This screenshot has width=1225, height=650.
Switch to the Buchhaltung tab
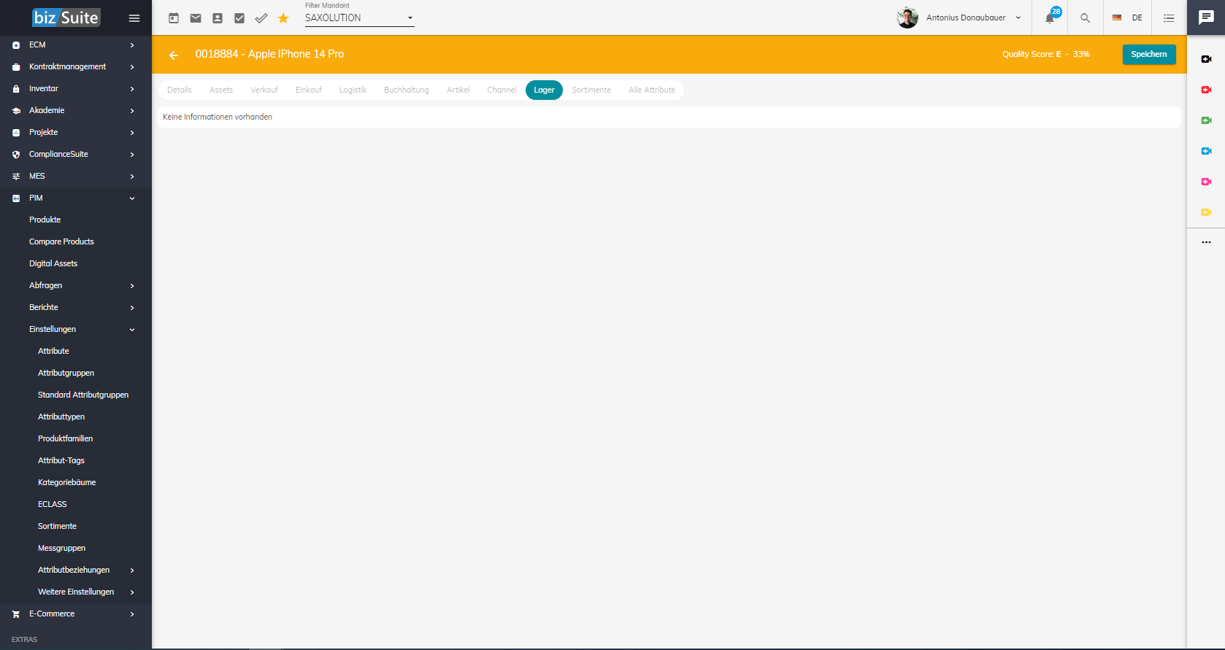pos(407,90)
